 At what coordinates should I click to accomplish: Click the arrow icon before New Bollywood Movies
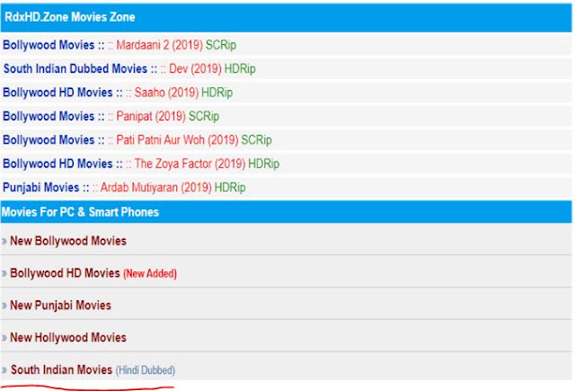(4, 242)
